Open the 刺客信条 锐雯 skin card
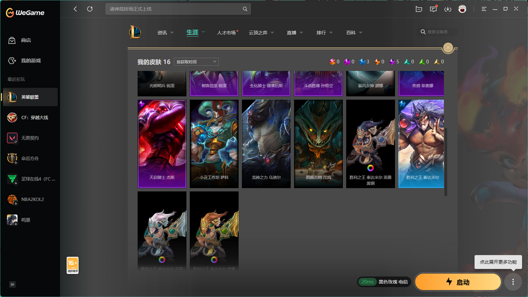This screenshot has width=528, height=297. 214,84
